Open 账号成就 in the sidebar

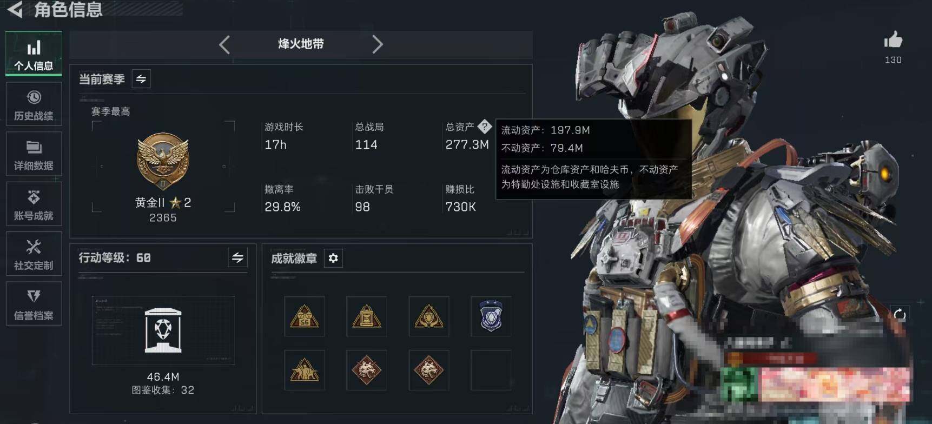point(34,204)
